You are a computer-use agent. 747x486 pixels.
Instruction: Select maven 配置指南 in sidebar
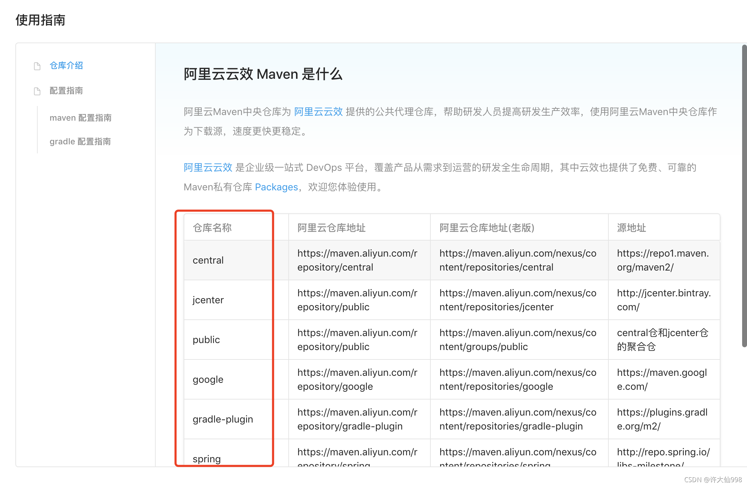[80, 118]
